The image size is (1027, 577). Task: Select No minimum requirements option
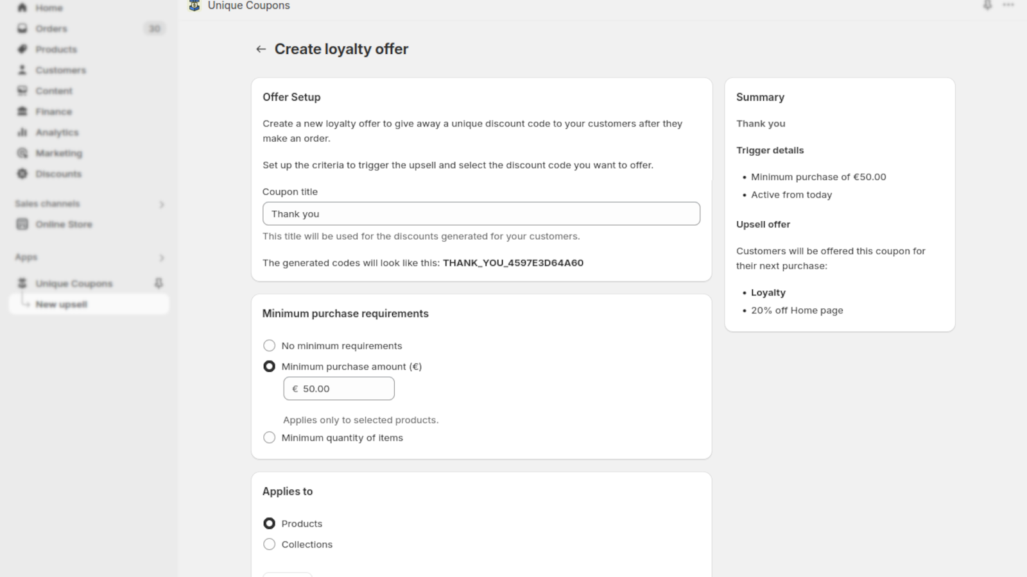point(269,346)
